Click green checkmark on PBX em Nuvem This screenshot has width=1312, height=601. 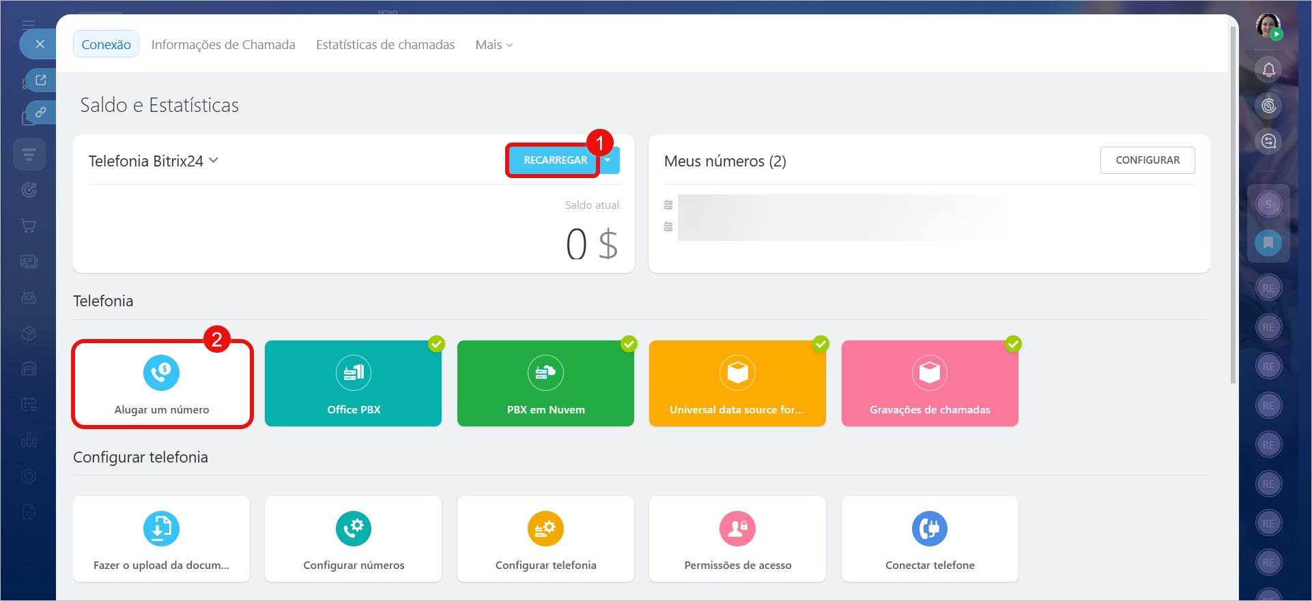(629, 344)
